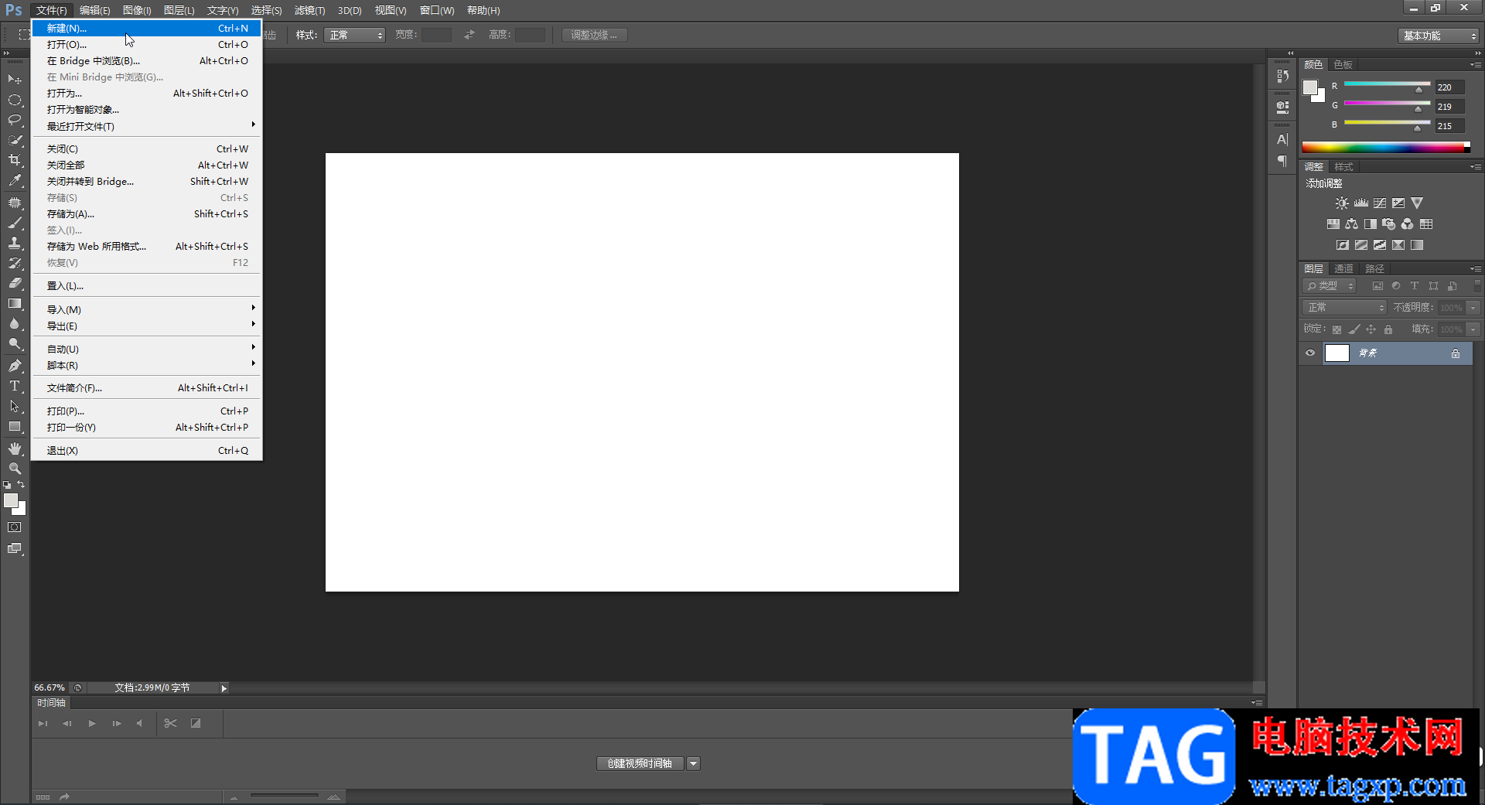Select the Crop tool

point(15,160)
